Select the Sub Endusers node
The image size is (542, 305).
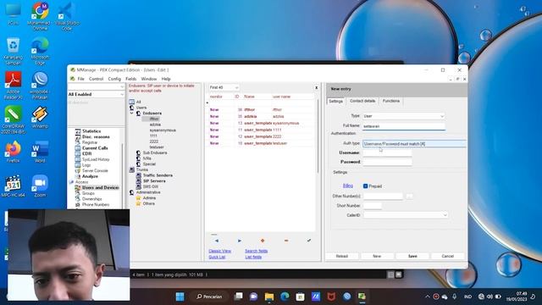[155, 152]
